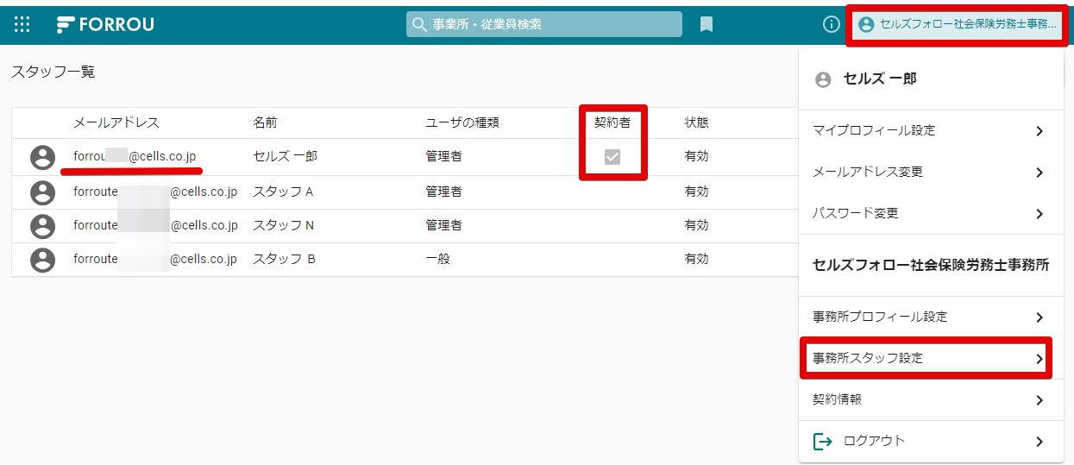This screenshot has height=465, width=1074.
Task: Click the chevron next to ログアウト
Action: [1039, 442]
